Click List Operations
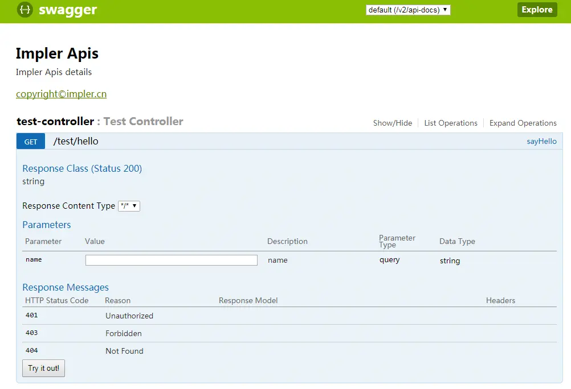Image resolution: width=571 pixels, height=389 pixels. point(450,123)
